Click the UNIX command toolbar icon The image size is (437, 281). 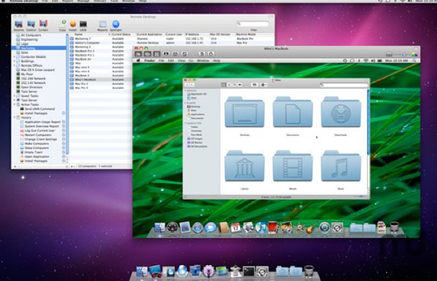pos(83,24)
